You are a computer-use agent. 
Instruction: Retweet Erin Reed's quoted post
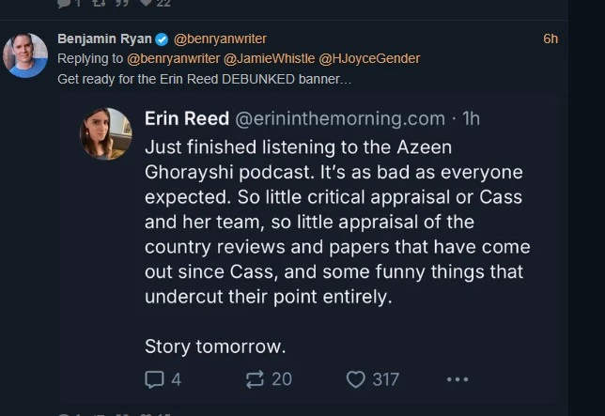(x=256, y=379)
